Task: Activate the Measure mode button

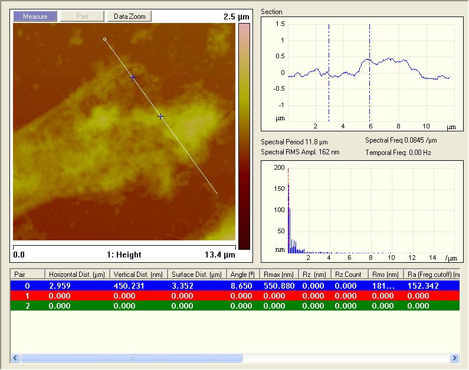Action: (x=35, y=16)
